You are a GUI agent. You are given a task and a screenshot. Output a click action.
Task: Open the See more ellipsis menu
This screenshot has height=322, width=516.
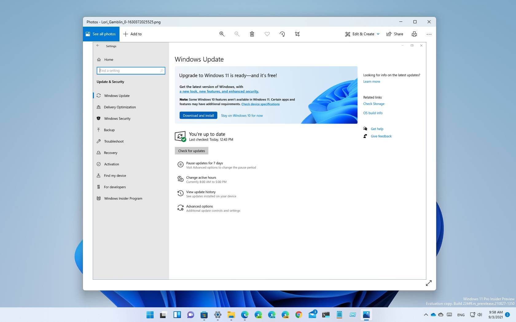[429, 34]
